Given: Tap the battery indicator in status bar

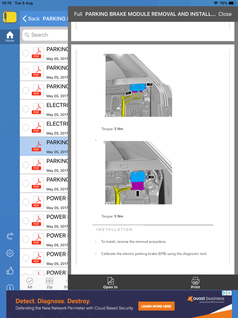Looking at the screenshot, I should [232, 3].
